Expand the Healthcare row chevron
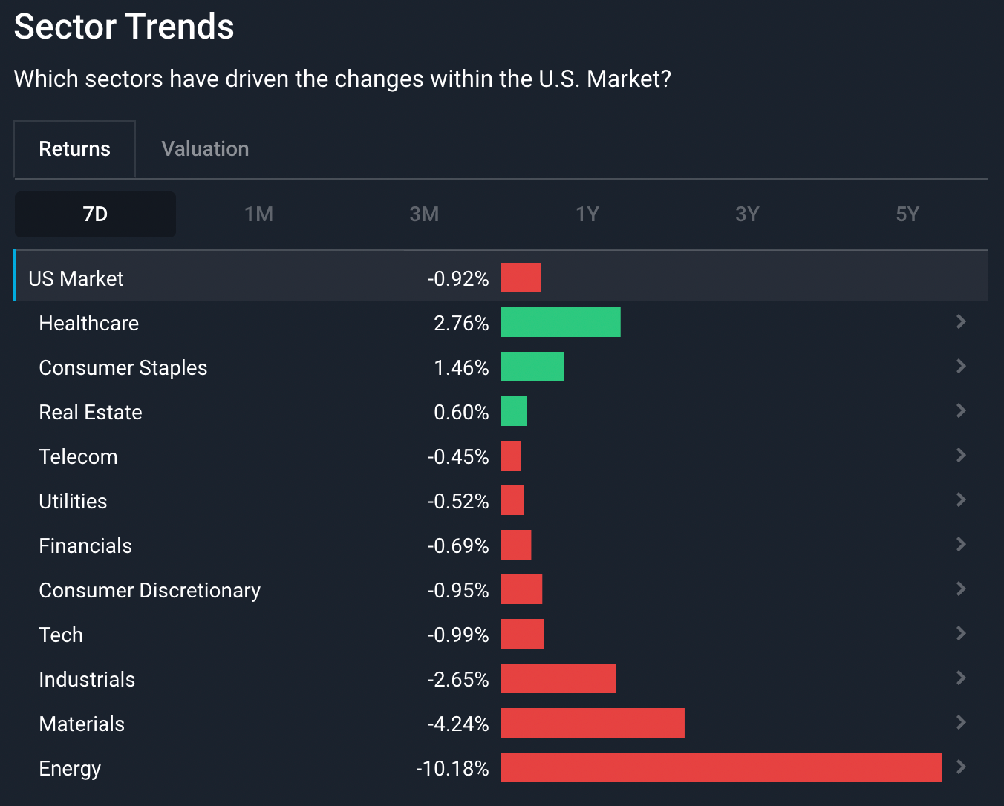This screenshot has height=806, width=1004. point(961,321)
